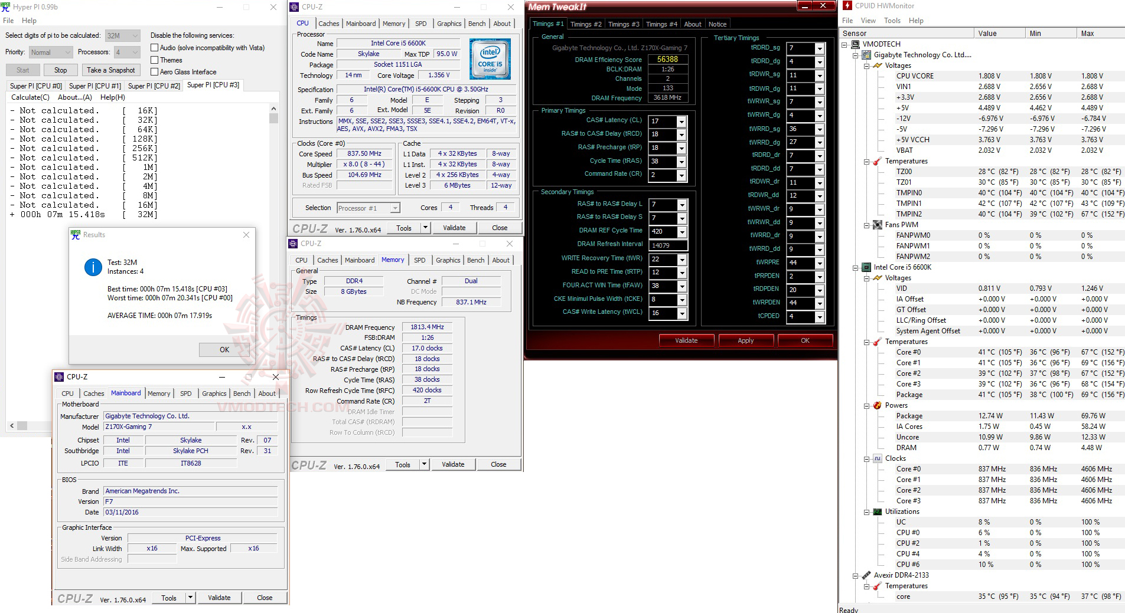
Task: Click the CPUID HWMonitor title bar icon
Action: [x=847, y=6]
